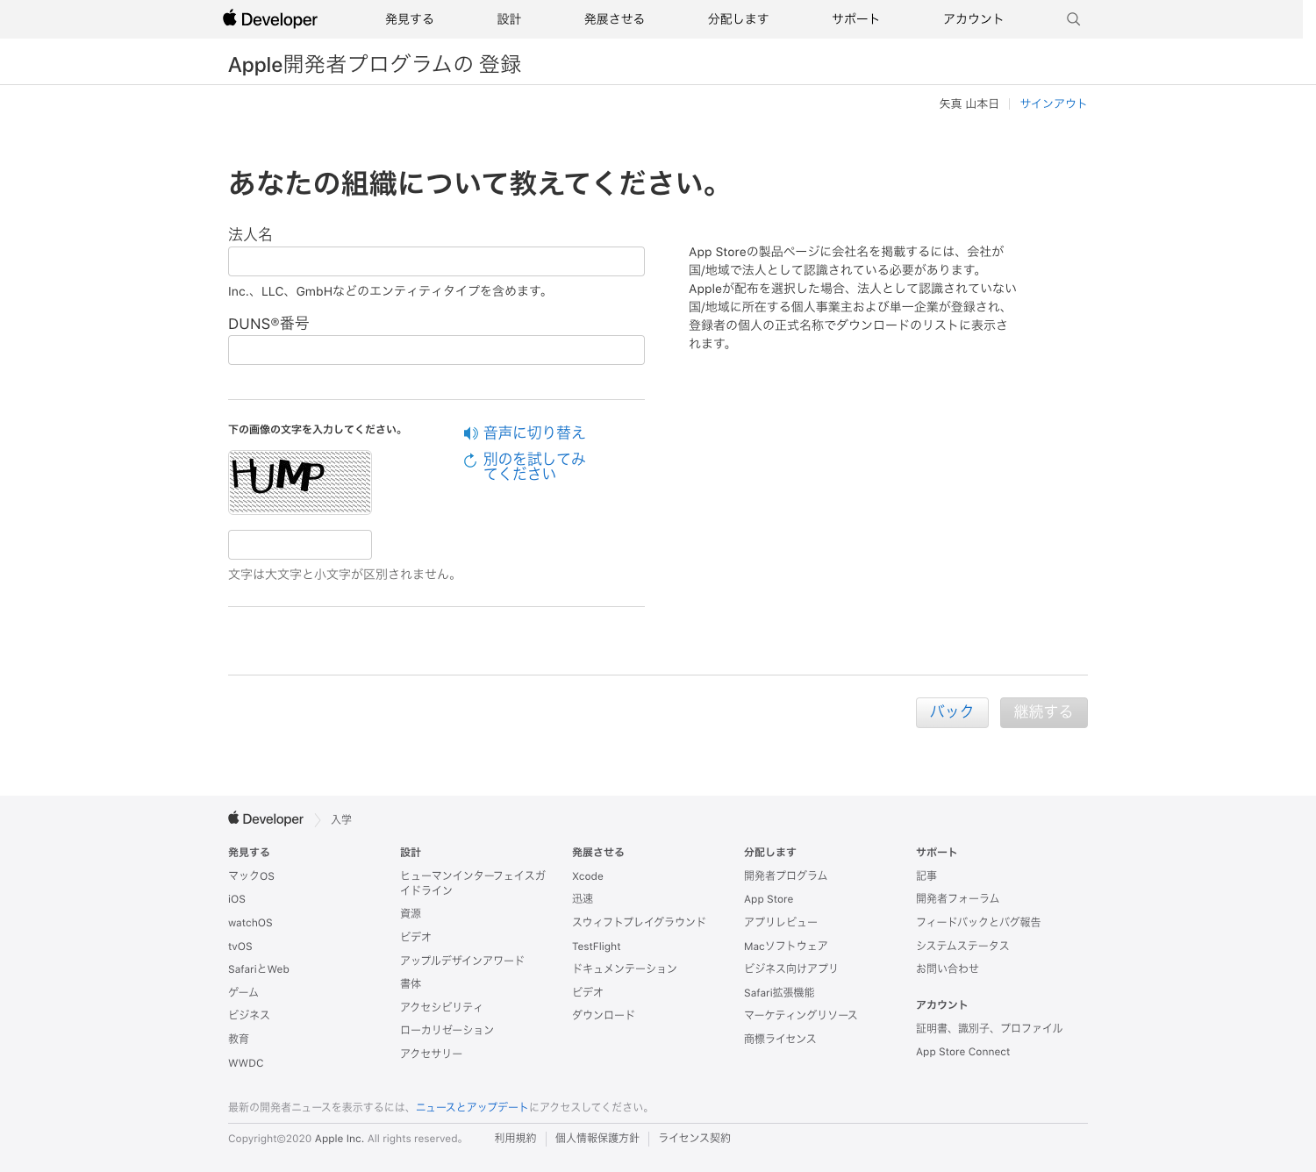This screenshot has height=1172, width=1316.
Task: Open iOS footer link
Action: [x=237, y=899]
